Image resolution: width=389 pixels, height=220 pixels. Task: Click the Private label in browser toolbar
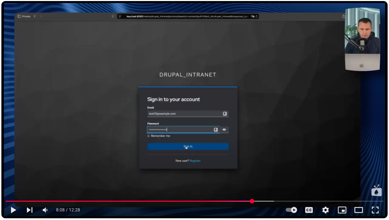point(26,16)
